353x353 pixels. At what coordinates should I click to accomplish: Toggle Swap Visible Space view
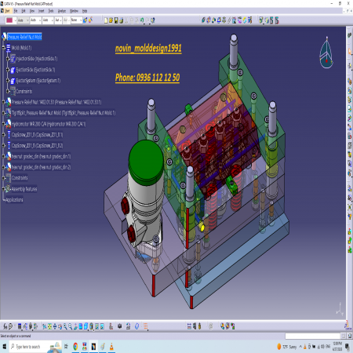102,326
